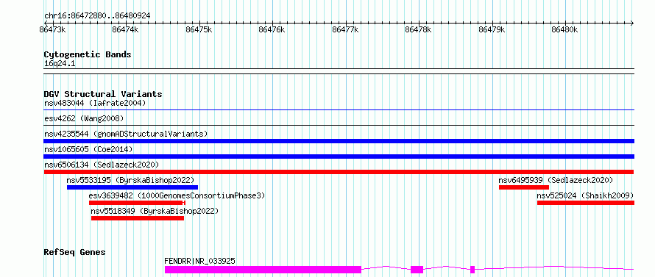Click the large magenta FENDRR exon block
Image resolution: width=655 pixels, height=277 pixels.
[x=263, y=270]
